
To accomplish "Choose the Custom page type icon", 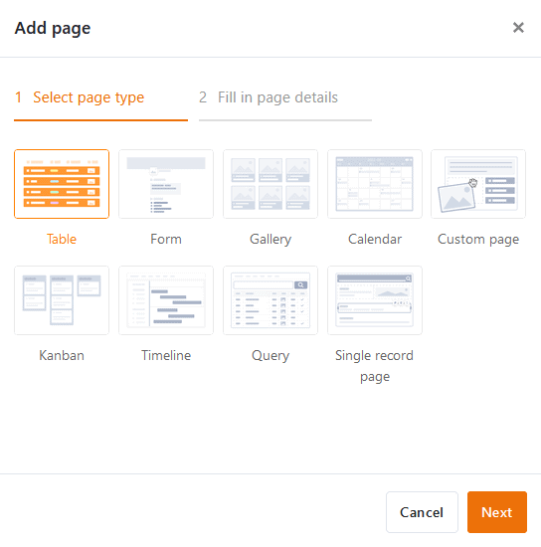I will click(478, 184).
